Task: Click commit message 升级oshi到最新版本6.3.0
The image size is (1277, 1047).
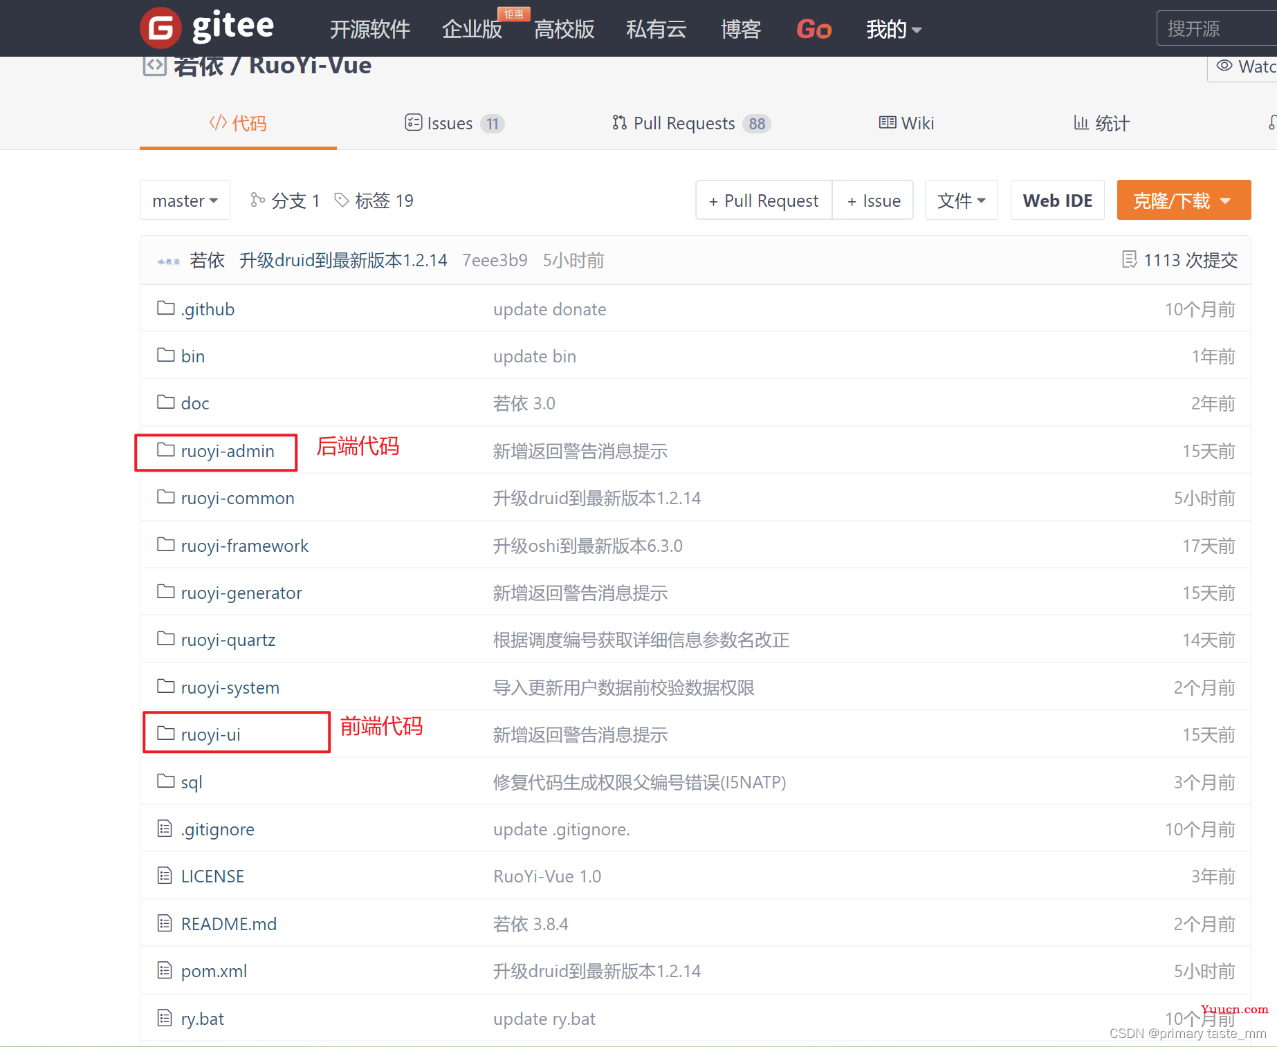Action: [x=588, y=546]
